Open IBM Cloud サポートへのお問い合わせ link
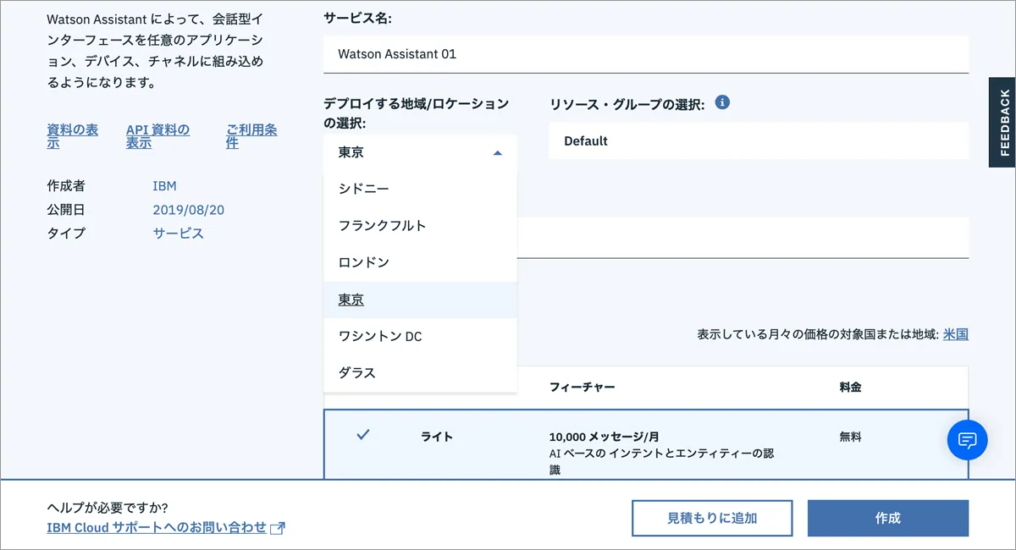The image size is (1016, 550). point(157,528)
